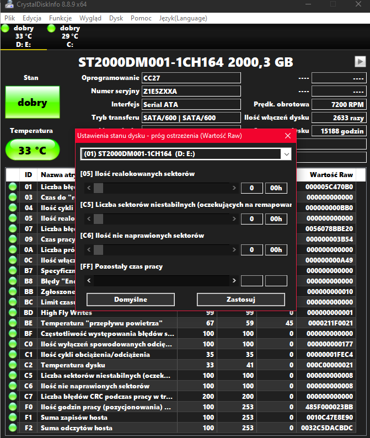Click the SATA/600 transfer mode field

pyautogui.click(x=191, y=117)
